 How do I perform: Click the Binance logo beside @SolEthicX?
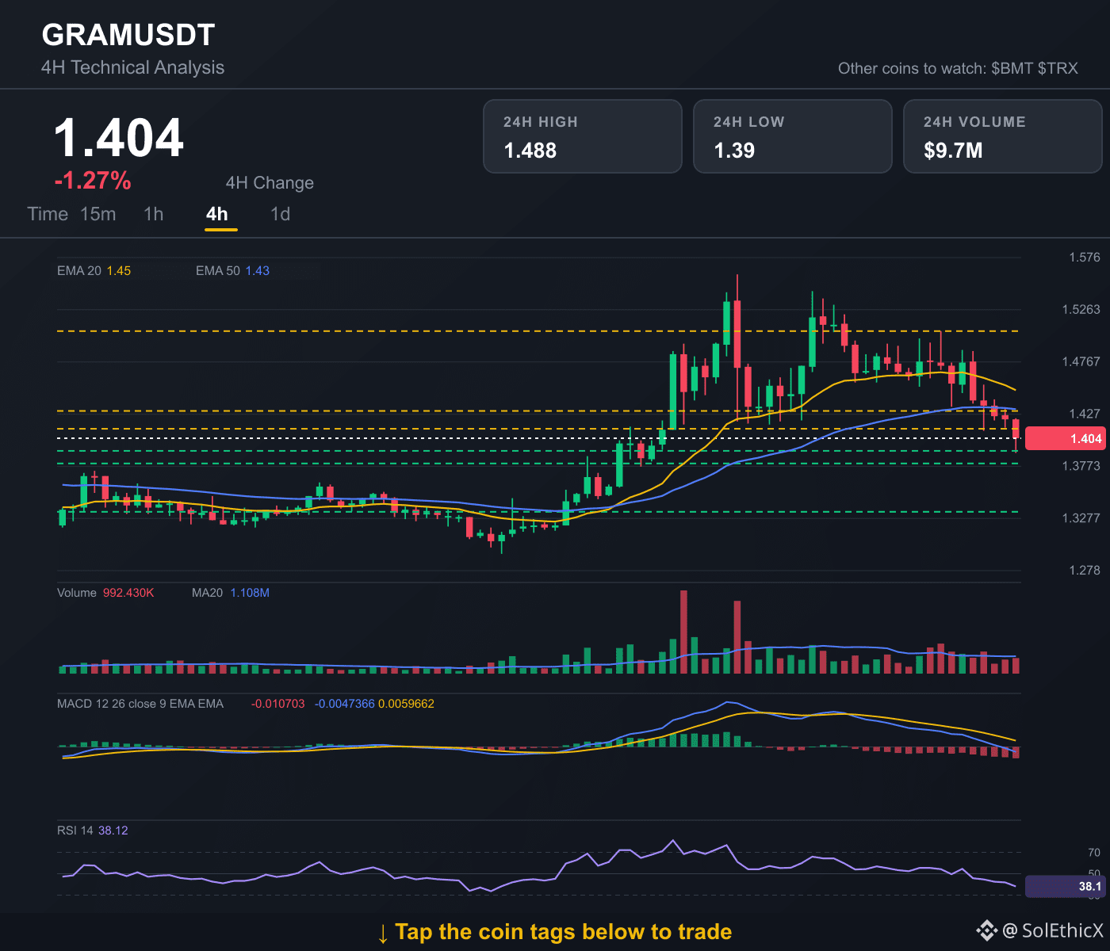click(x=986, y=930)
